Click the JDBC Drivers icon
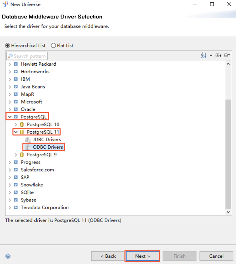 (x=28, y=140)
